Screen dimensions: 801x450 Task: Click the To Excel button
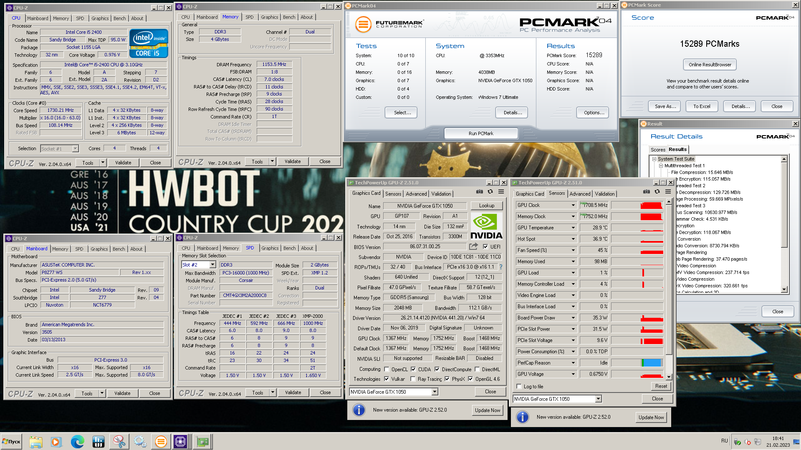coord(702,106)
